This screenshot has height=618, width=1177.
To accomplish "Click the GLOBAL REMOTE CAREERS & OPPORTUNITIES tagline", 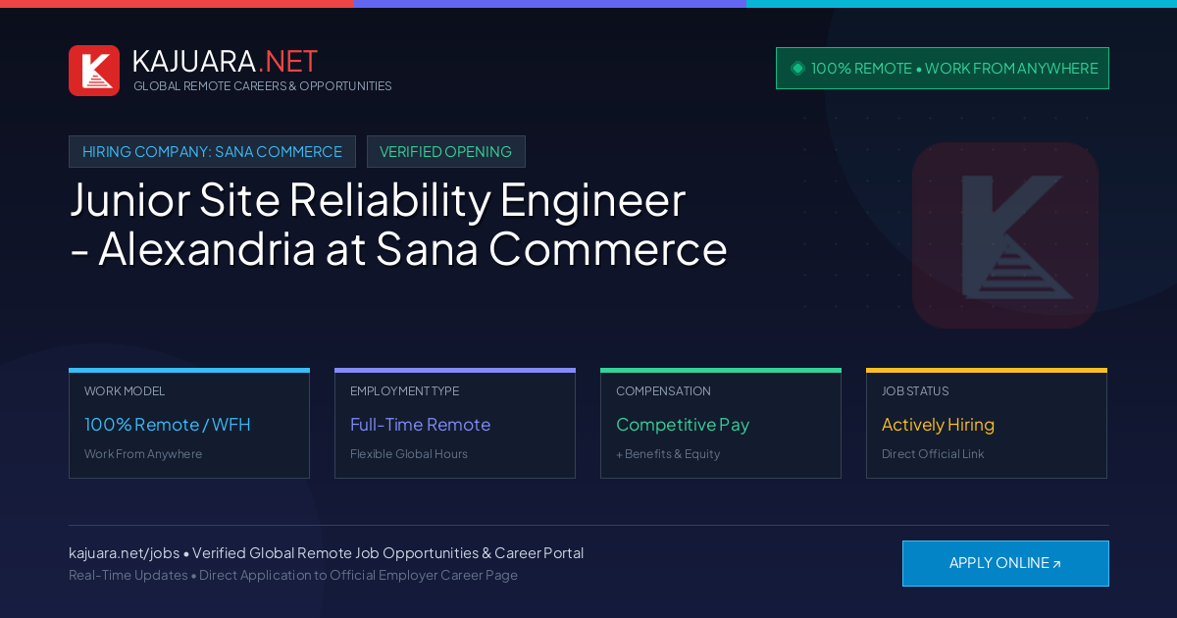I will (262, 86).
